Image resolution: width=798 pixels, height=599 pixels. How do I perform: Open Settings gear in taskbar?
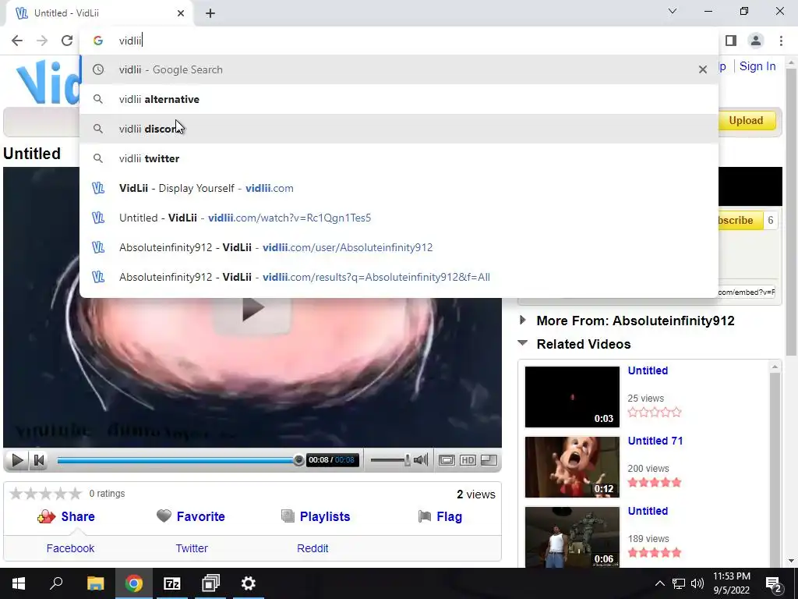click(x=249, y=583)
